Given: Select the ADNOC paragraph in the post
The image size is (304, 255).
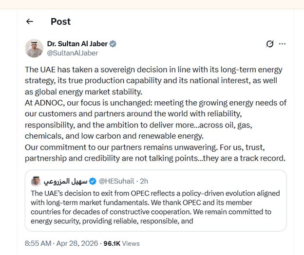Looking at the screenshot, I should coord(156,119).
